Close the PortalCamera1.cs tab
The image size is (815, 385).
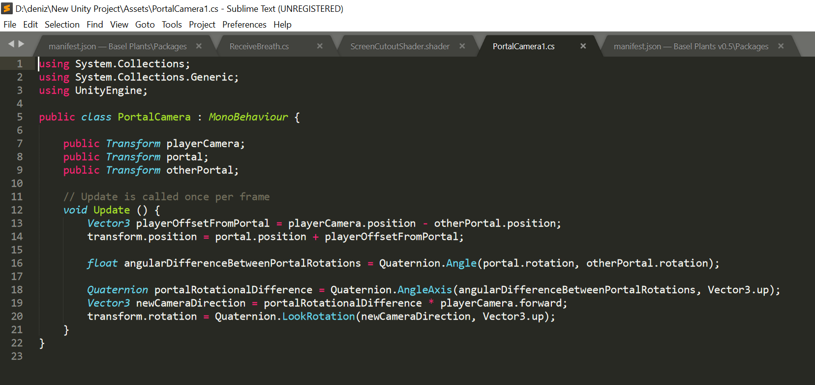tap(583, 46)
